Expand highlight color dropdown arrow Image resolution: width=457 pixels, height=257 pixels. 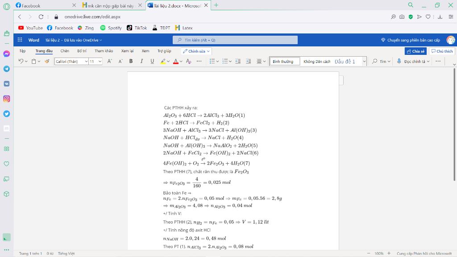(168, 62)
